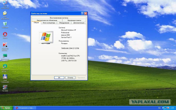This screenshot has height=110, width=176.
Task: Activate the Opera taskbar window button
Action: point(25,108)
